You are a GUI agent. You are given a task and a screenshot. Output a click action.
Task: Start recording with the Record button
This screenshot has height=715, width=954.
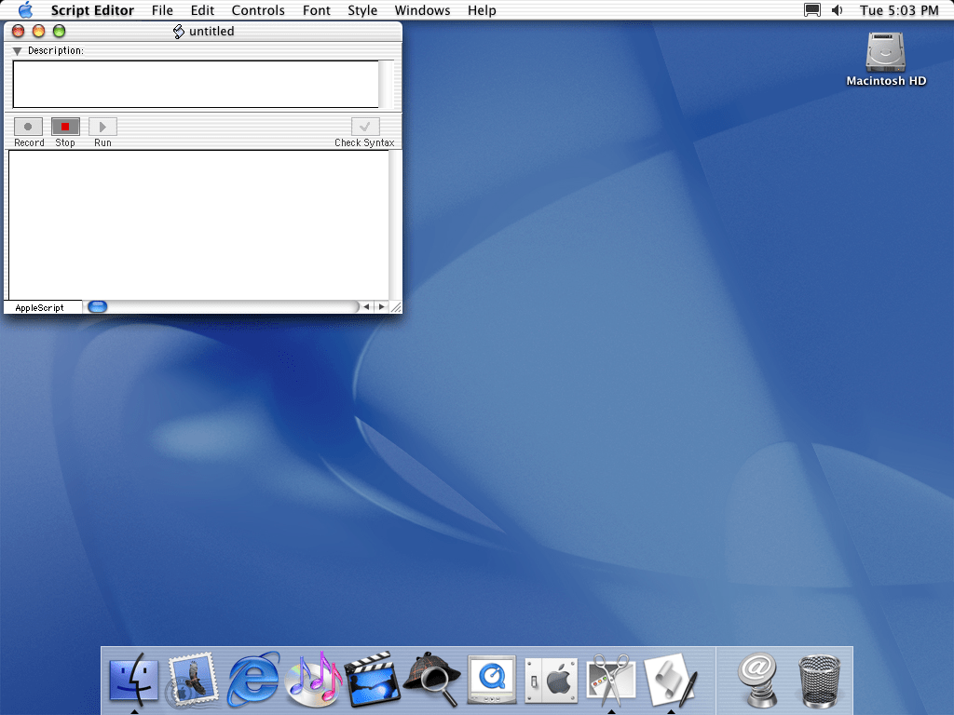point(28,126)
